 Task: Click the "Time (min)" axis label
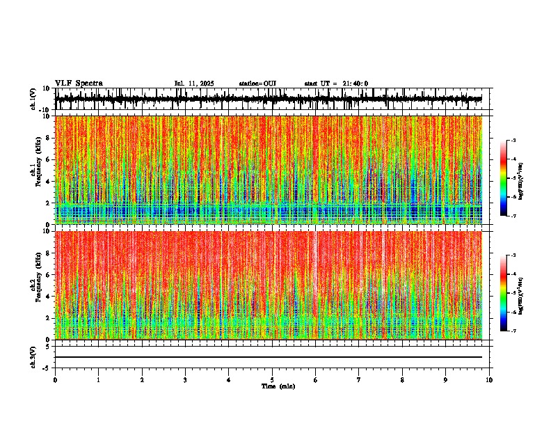coord(278,386)
